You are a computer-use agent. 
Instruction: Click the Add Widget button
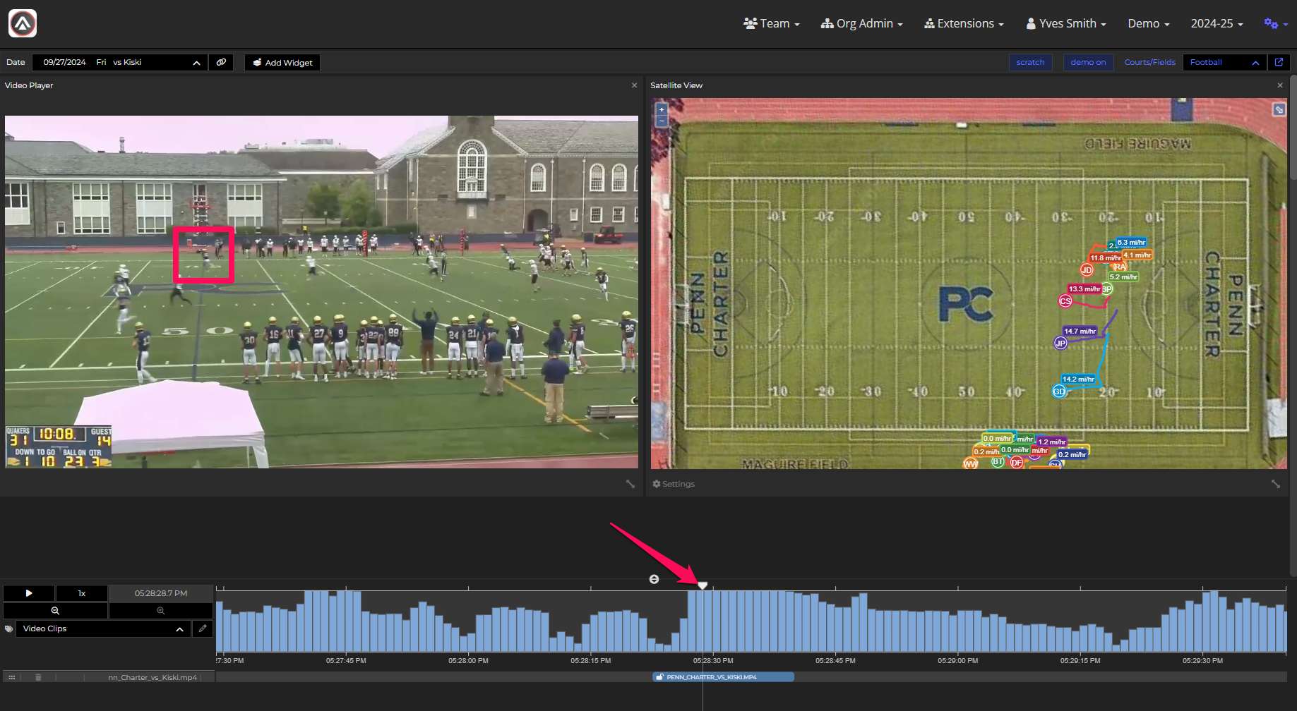(x=282, y=62)
